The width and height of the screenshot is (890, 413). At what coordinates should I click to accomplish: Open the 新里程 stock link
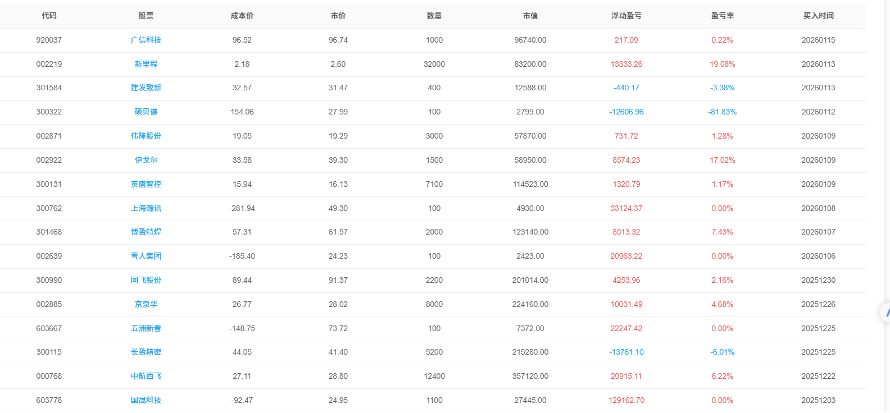pos(146,64)
